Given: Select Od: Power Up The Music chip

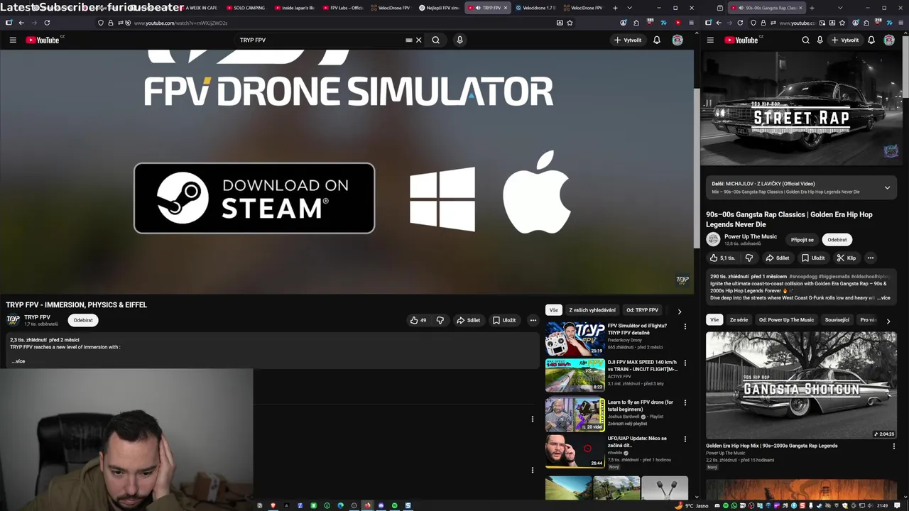Looking at the screenshot, I should pyautogui.click(x=786, y=320).
